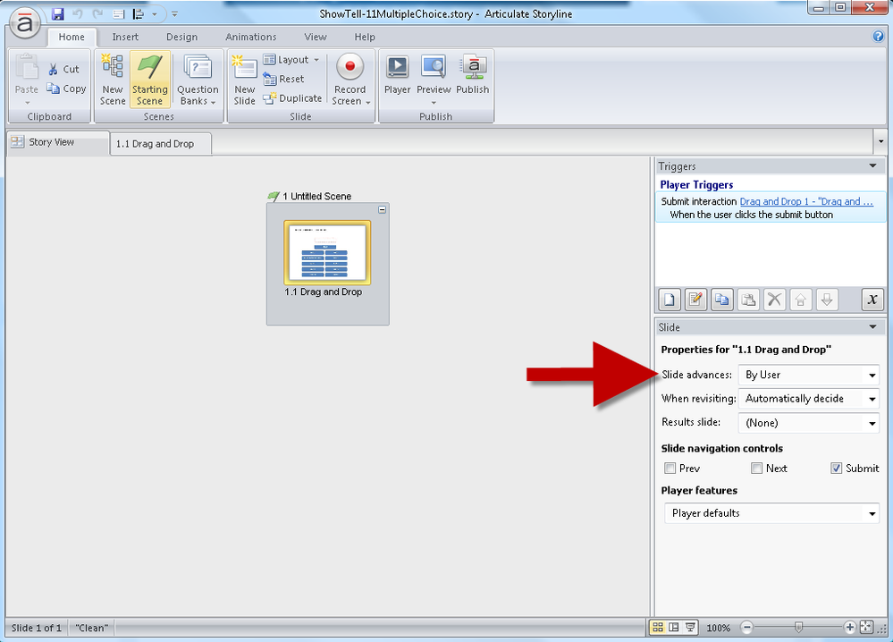Publish the project
This screenshot has height=642, width=893.
click(473, 75)
